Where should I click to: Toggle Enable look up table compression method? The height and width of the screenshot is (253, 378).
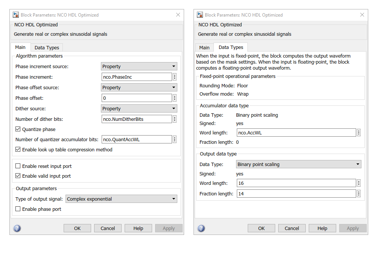[18, 149]
